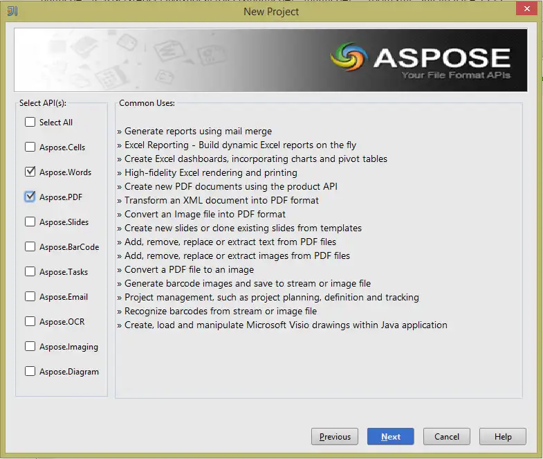Viewport: 543px width, 459px height.
Task: Click the 'Select API(s):' group label
Action: [43, 103]
